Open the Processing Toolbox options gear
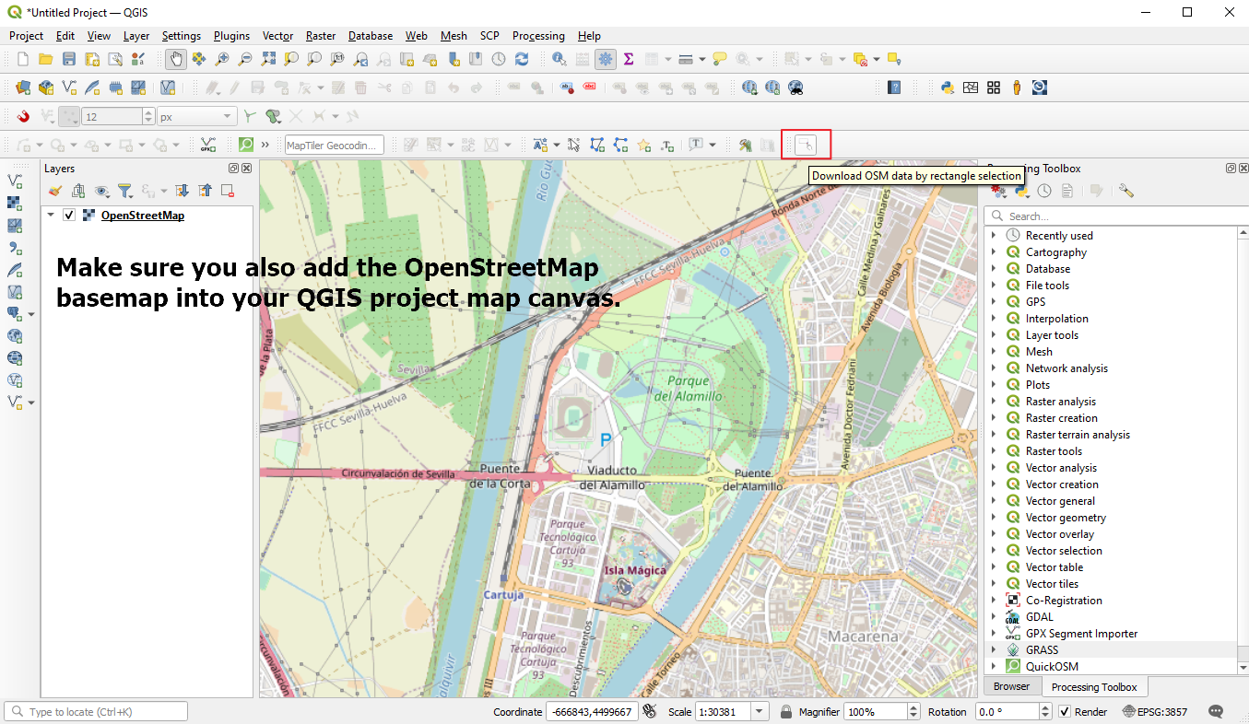This screenshot has width=1249, height=724. pos(1125,191)
